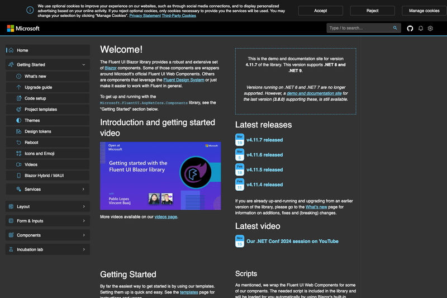Expand the Layout section chevron
The height and width of the screenshot is (298, 447).
[x=84, y=206]
